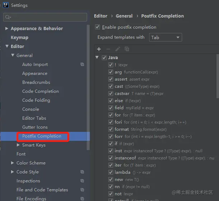Image resolution: width=219 pixels, height=201 pixels.
Task: Toggle the assert template checkbox
Action: (x=111, y=79)
